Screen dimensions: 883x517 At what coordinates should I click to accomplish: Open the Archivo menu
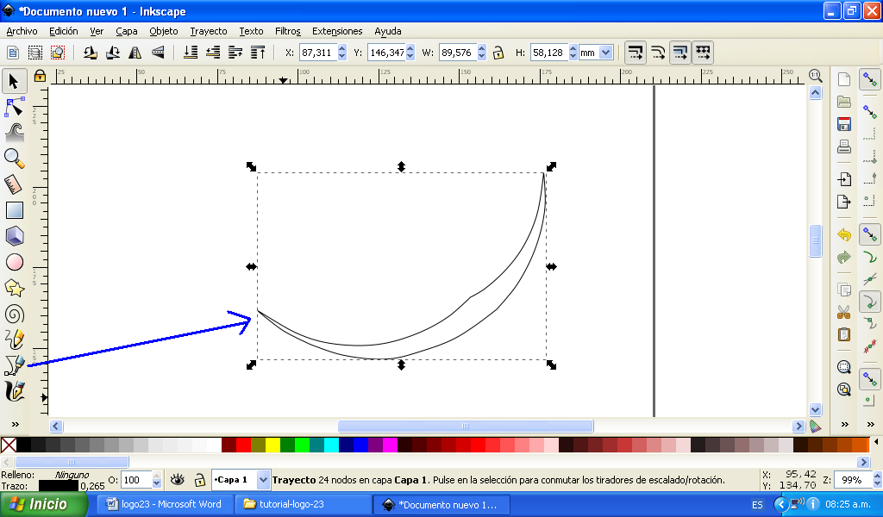coord(22,31)
